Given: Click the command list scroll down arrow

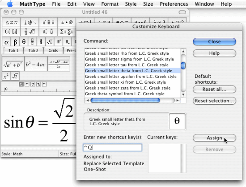Looking at the screenshot, I should pyautogui.click(x=183, y=94).
